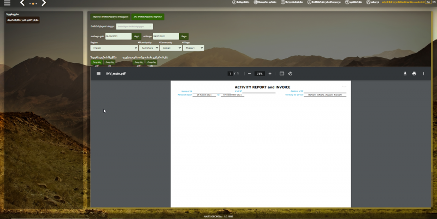The image size is (437, 219).
Task: Open the PDF viewer more actions menu
Action: pyautogui.click(x=423, y=74)
